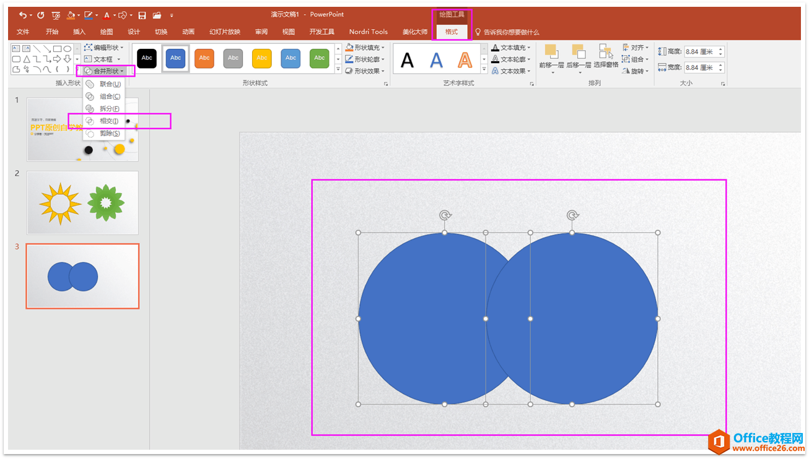Open Rotate (旋转) dropdown
Screen dimensions: 809x459
[x=635, y=71]
